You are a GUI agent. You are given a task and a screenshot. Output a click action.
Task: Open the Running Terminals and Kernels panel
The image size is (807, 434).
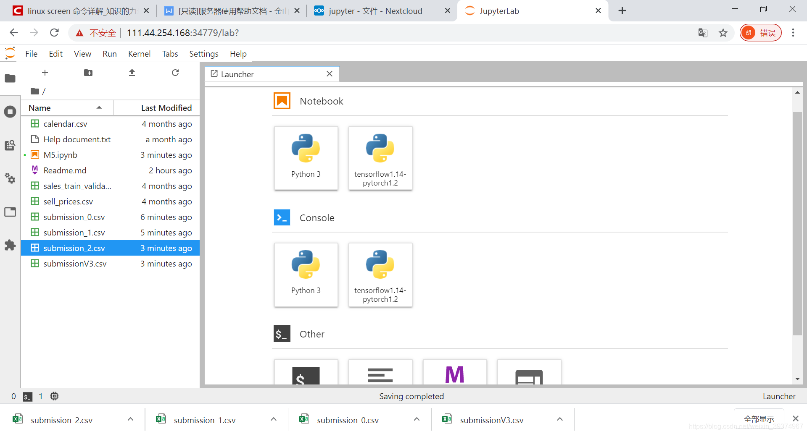pyautogui.click(x=10, y=112)
